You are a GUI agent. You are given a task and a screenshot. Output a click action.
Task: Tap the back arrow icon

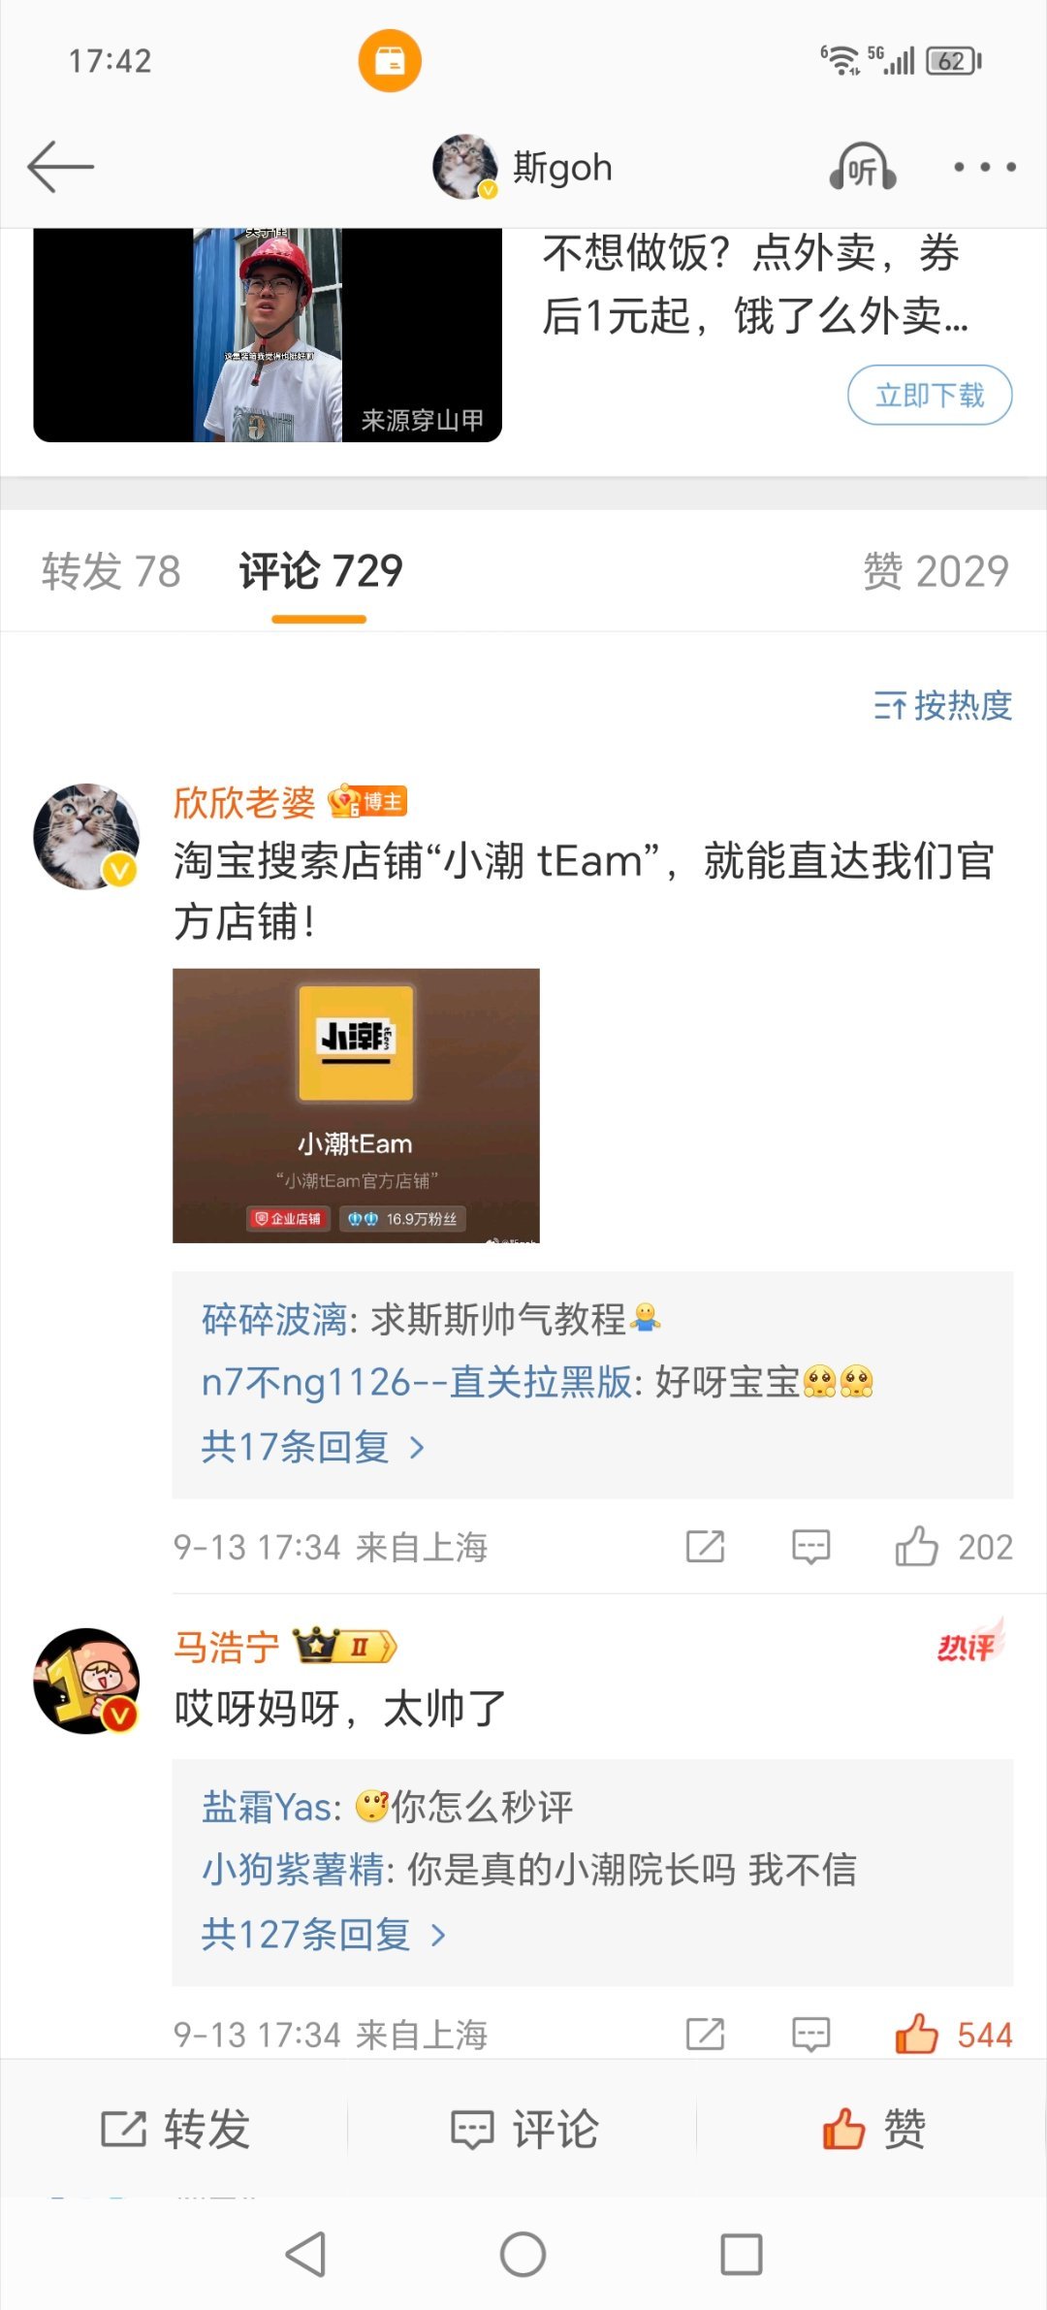tap(60, 167)
